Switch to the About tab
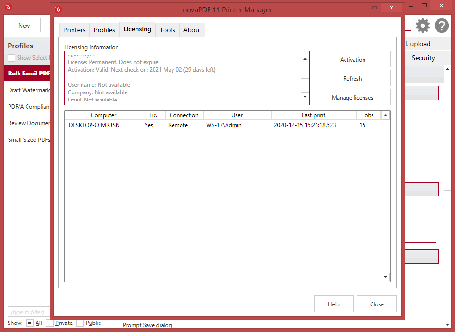Screen dimensions: 455x332 point(192,30)
